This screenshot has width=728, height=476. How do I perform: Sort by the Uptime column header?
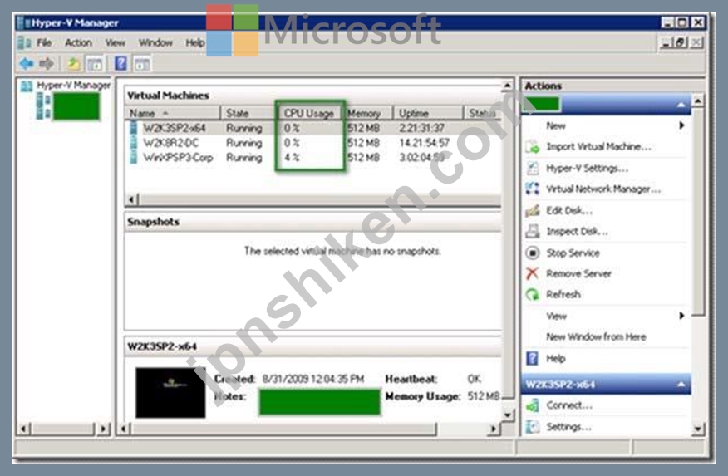[x=428, y=113]
